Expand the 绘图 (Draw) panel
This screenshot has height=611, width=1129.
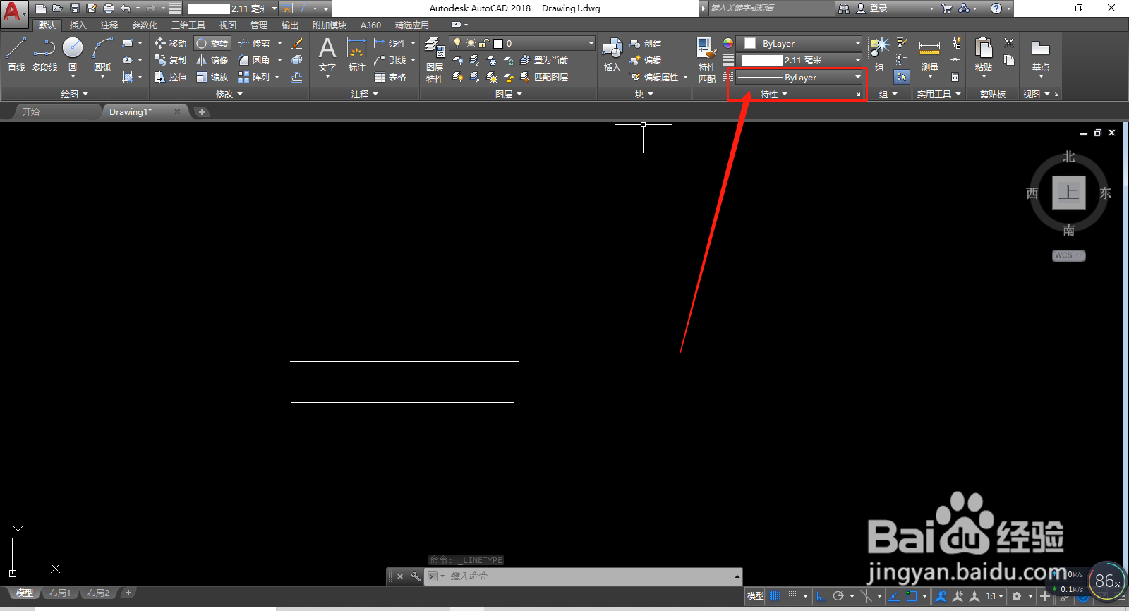pos(75,94)
